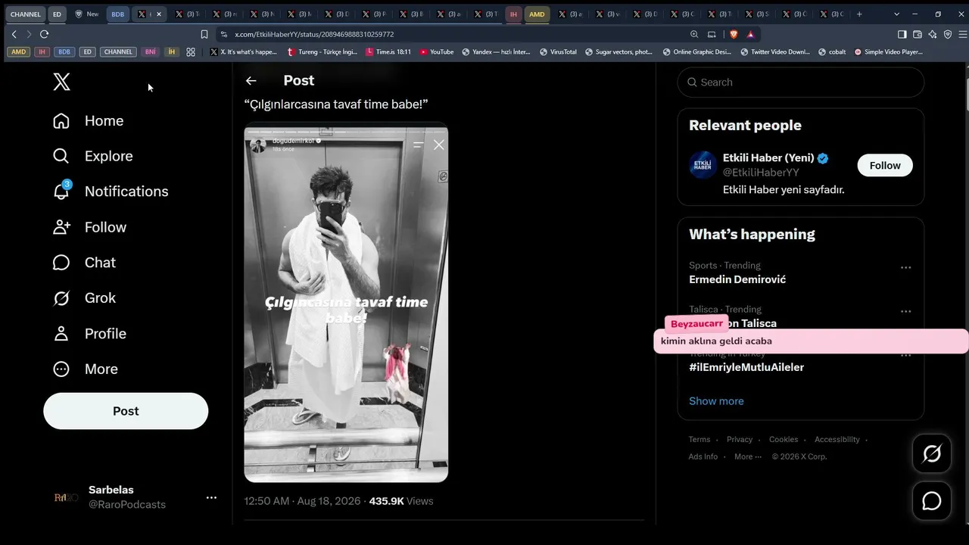Image resolution: width=969 pixels, height=545 pixels.
Task: Click the X search field
Action: click(x=801, y=83)
